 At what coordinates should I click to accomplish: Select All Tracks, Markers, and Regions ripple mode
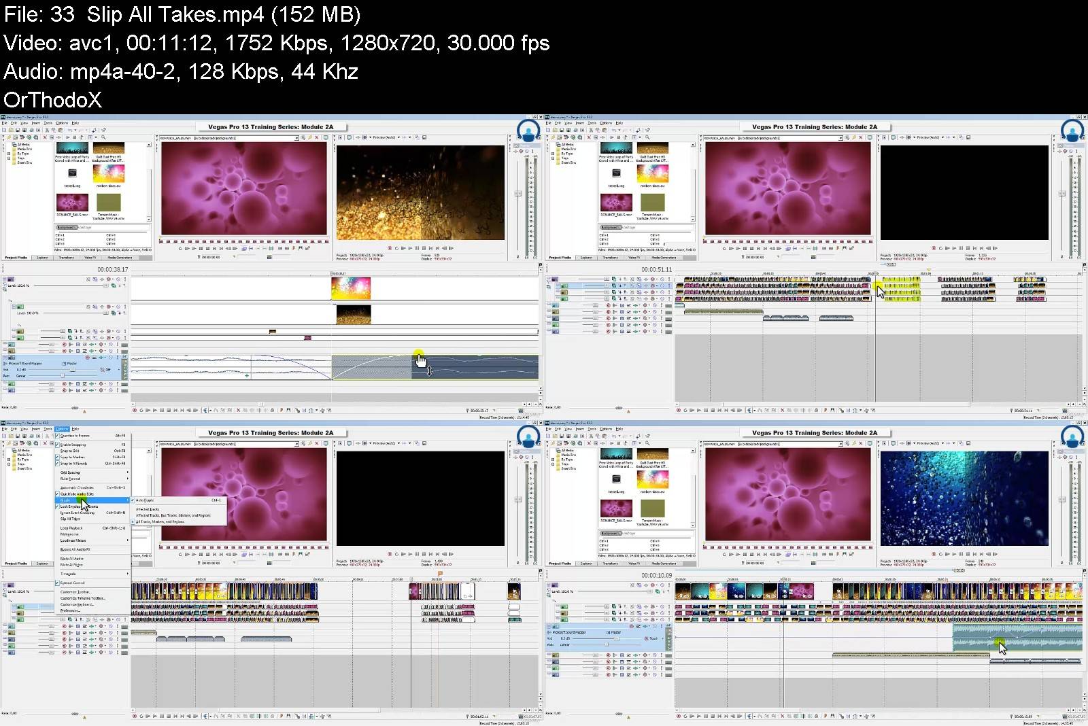click(x=179, y=522)
